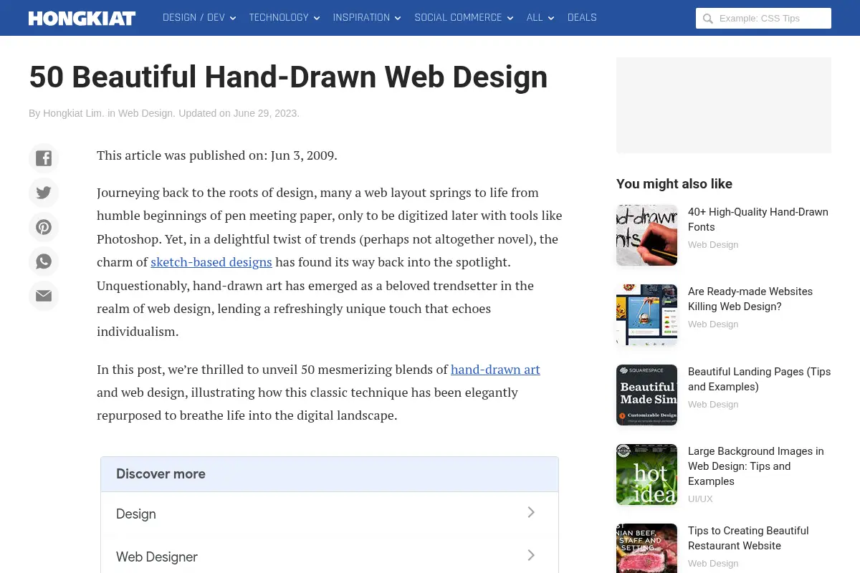Image resolution: width=860 pixels, height=573 pixels.
Task: Pin the article on Pinterest
Action: point(44,227)
